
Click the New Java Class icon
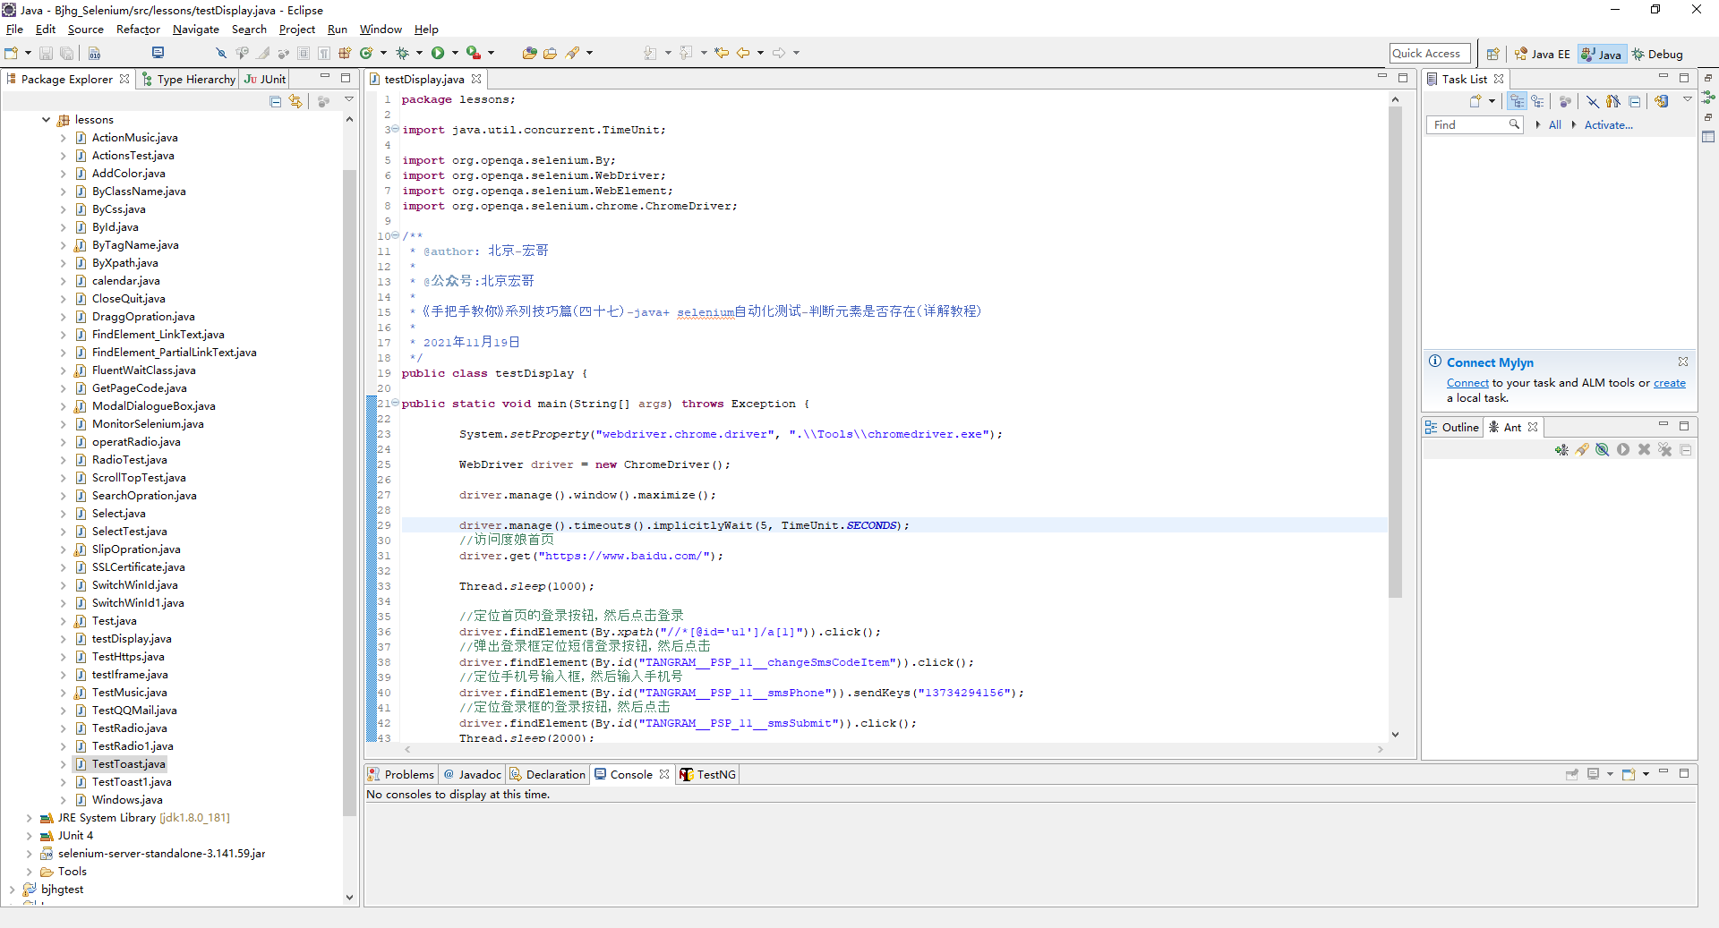tap(366, 54)
